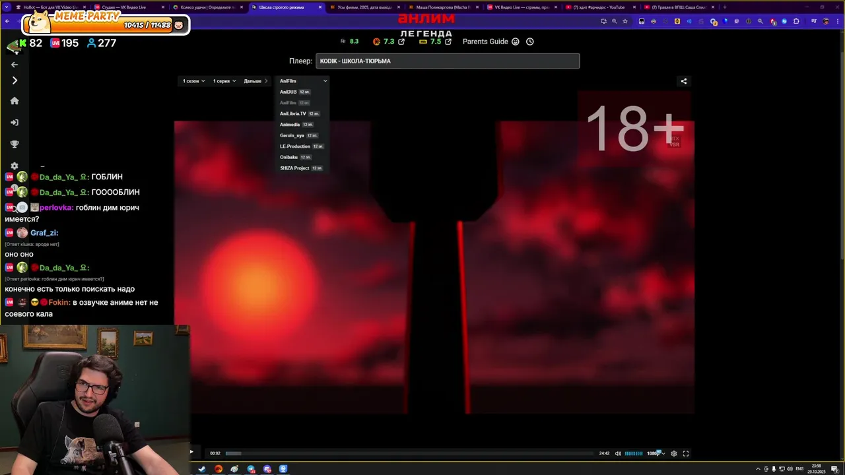Open the player settings gear
845x475 pixels.
pos(673,453)
